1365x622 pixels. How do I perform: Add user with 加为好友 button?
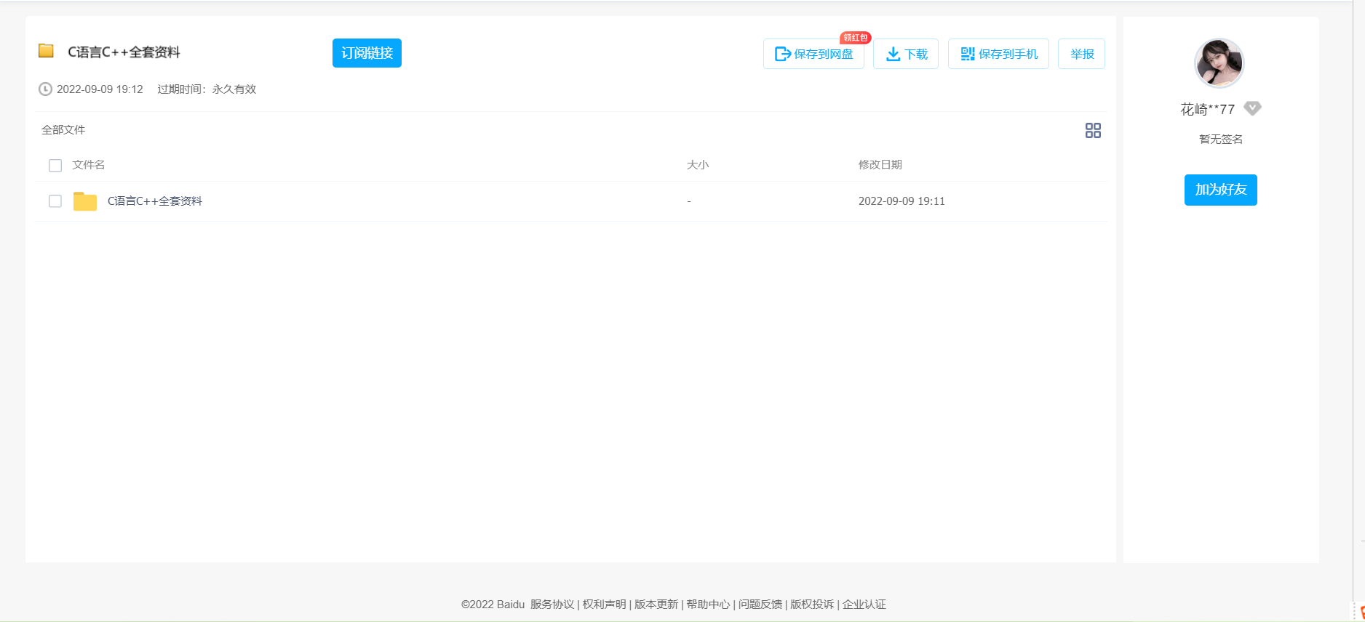1220,190
